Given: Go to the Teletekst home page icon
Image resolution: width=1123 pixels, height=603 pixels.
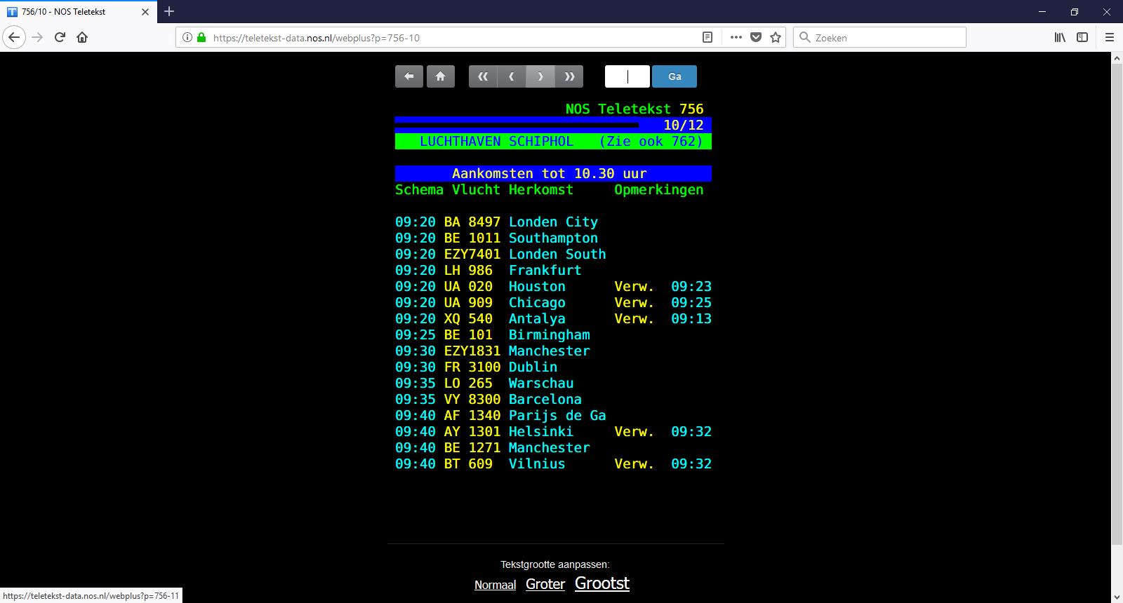Looking at the screenshot, I should 440,76.
